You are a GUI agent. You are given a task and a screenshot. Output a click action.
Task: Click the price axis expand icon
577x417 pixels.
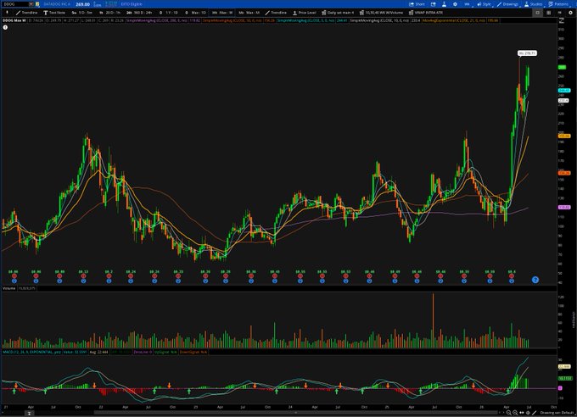click(x=562, y=20)
